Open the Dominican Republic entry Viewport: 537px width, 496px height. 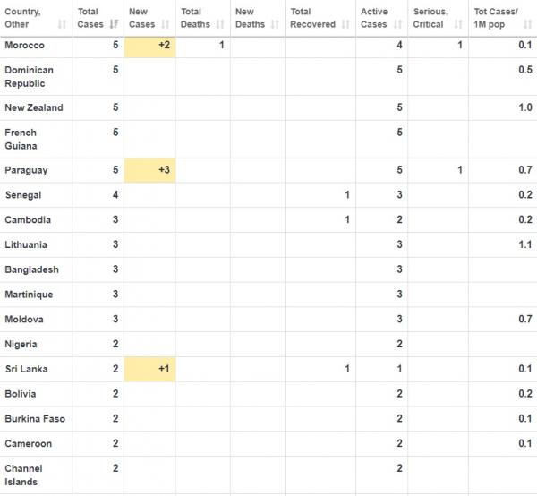[x=30, y=76]
